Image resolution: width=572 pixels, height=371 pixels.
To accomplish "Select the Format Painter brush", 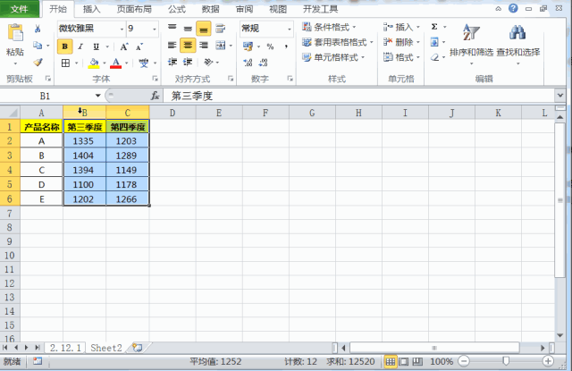I will coord(38,63).
